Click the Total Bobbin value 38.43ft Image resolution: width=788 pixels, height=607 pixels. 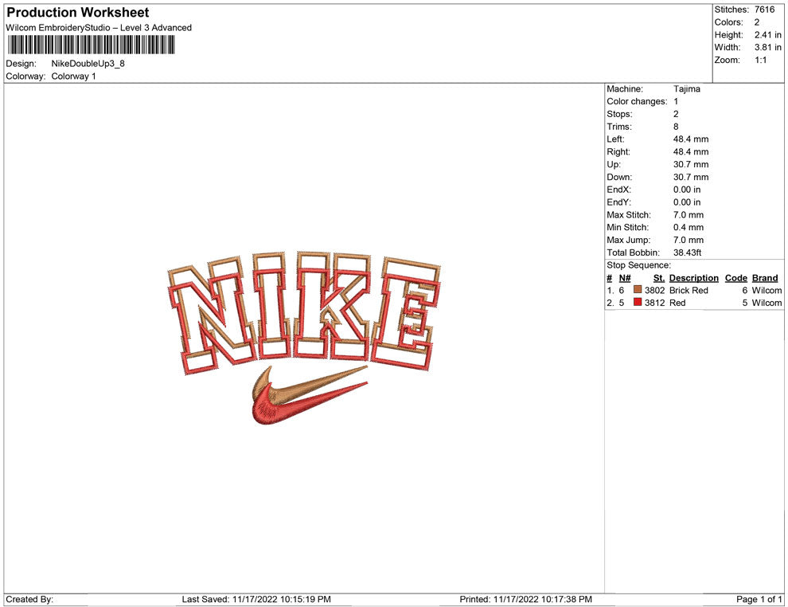[x=688, y=253]
